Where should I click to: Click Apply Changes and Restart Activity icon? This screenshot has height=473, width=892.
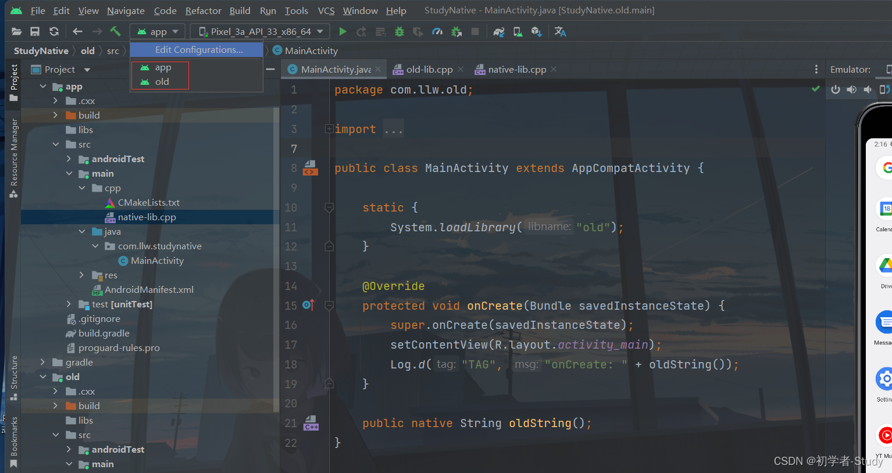click(x=362, y=31)
